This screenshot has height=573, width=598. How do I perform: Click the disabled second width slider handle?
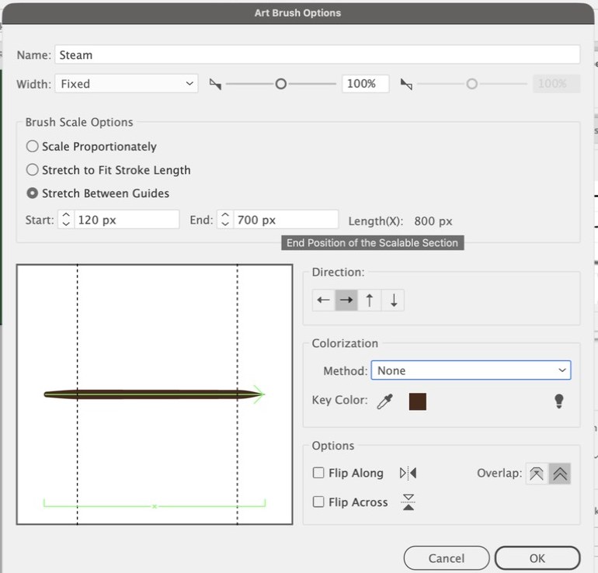click(x=471, y=84)
